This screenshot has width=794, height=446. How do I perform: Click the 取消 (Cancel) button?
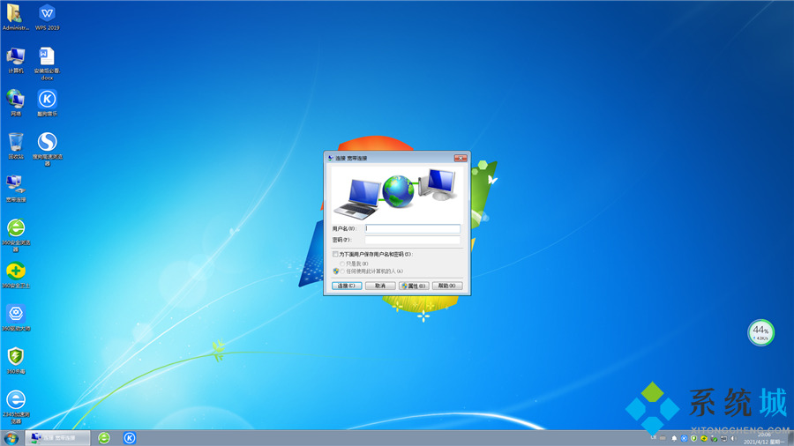pyautogui.click(x=380, y=286)
